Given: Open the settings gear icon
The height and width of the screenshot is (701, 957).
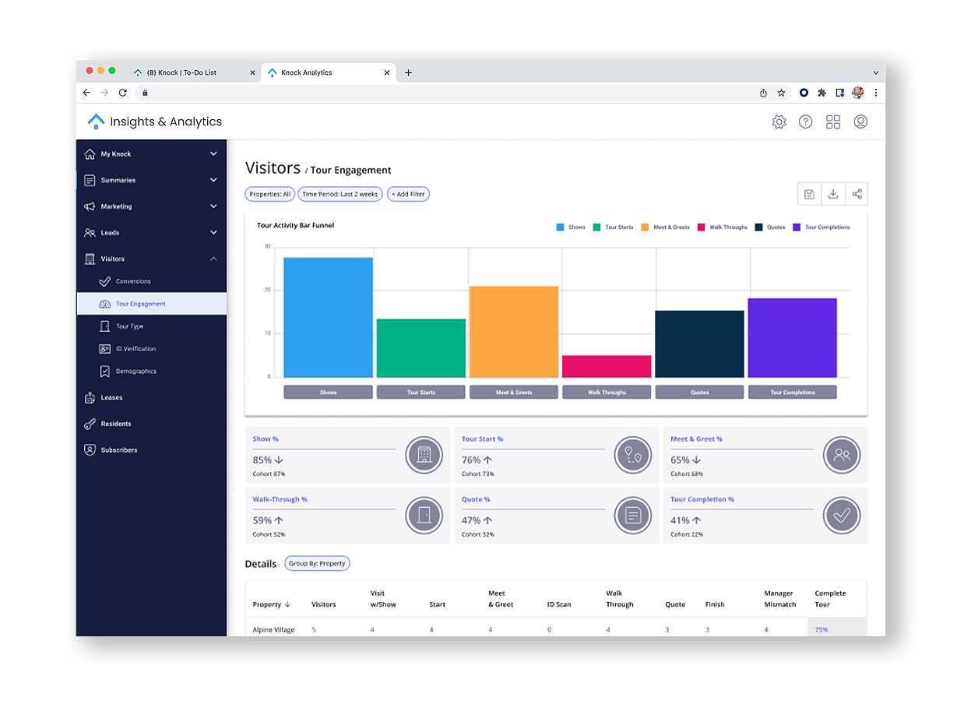Looking at the screenshot, I should (x=779, y=122).
